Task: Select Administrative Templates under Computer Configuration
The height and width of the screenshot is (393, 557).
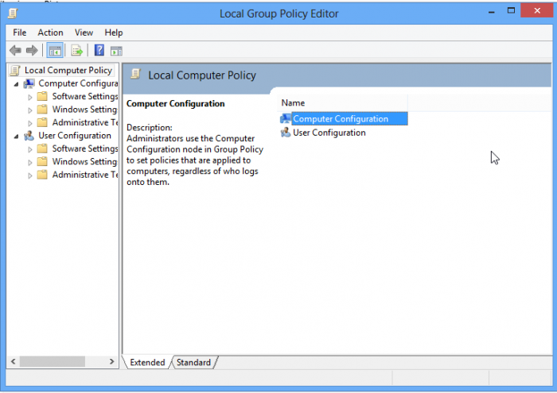Action: pyautogui.click(x=85, y=122)
